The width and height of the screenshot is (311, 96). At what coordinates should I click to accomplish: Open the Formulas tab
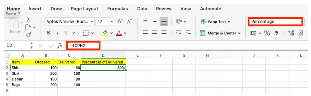tap(118, 9)
